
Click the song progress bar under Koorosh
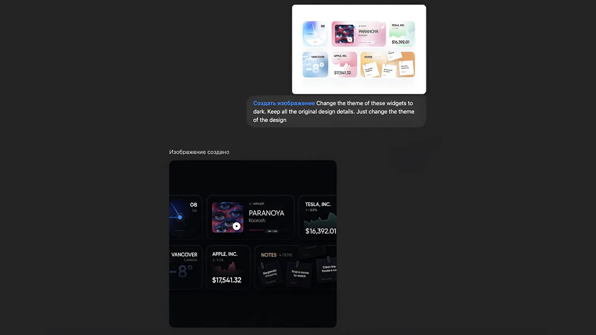(257, 230)
